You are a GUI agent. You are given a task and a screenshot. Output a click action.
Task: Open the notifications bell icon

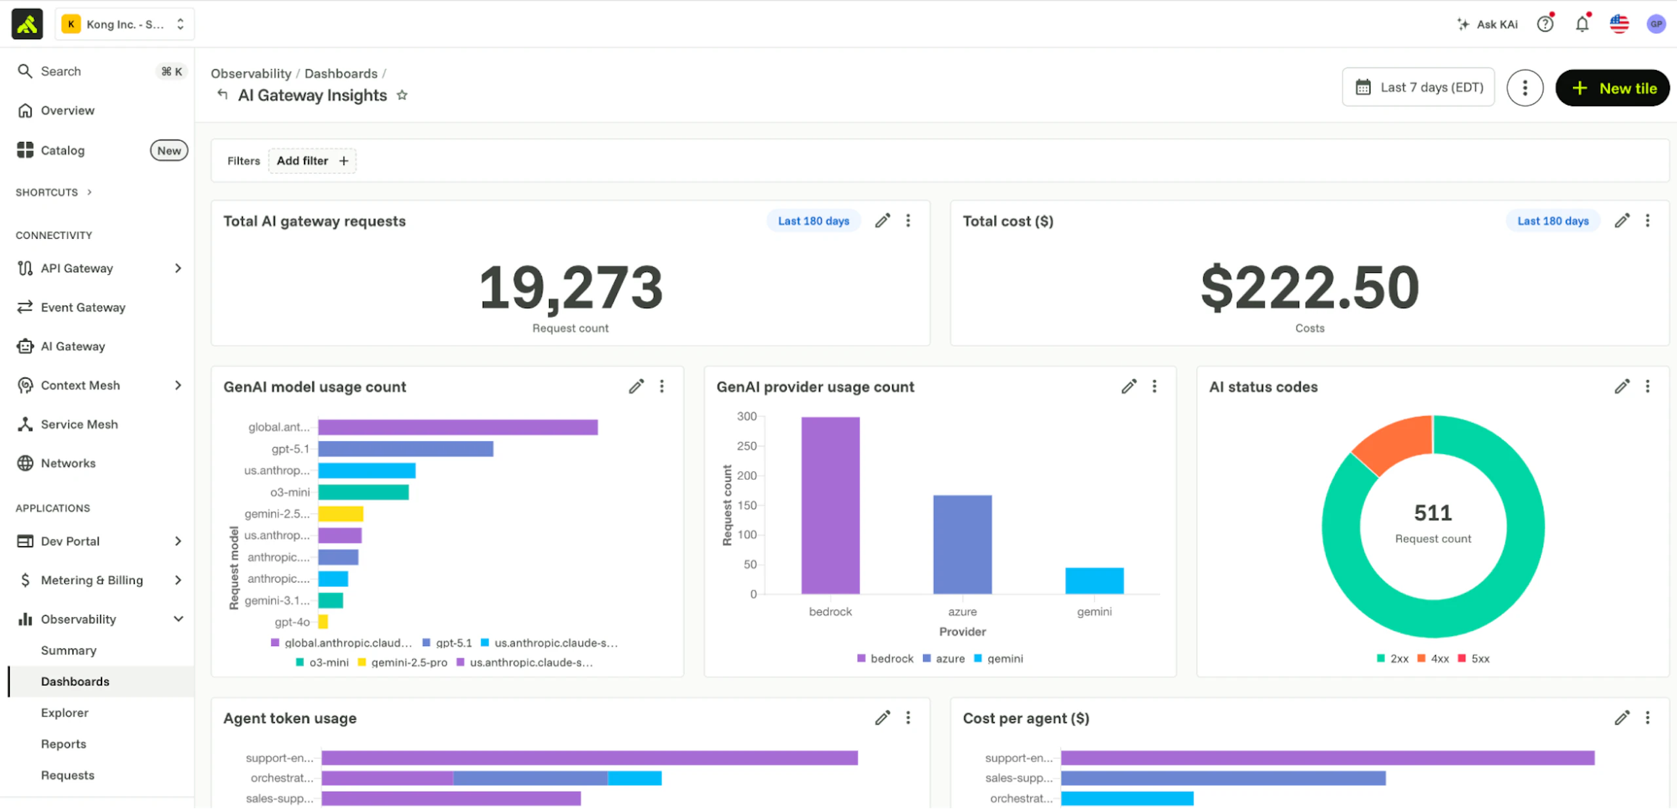pos(1582,24)
